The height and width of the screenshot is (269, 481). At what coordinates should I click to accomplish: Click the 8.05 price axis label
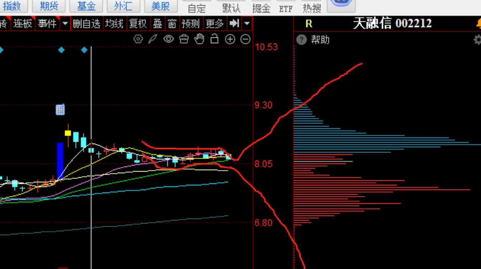click(x=264, y=164)
